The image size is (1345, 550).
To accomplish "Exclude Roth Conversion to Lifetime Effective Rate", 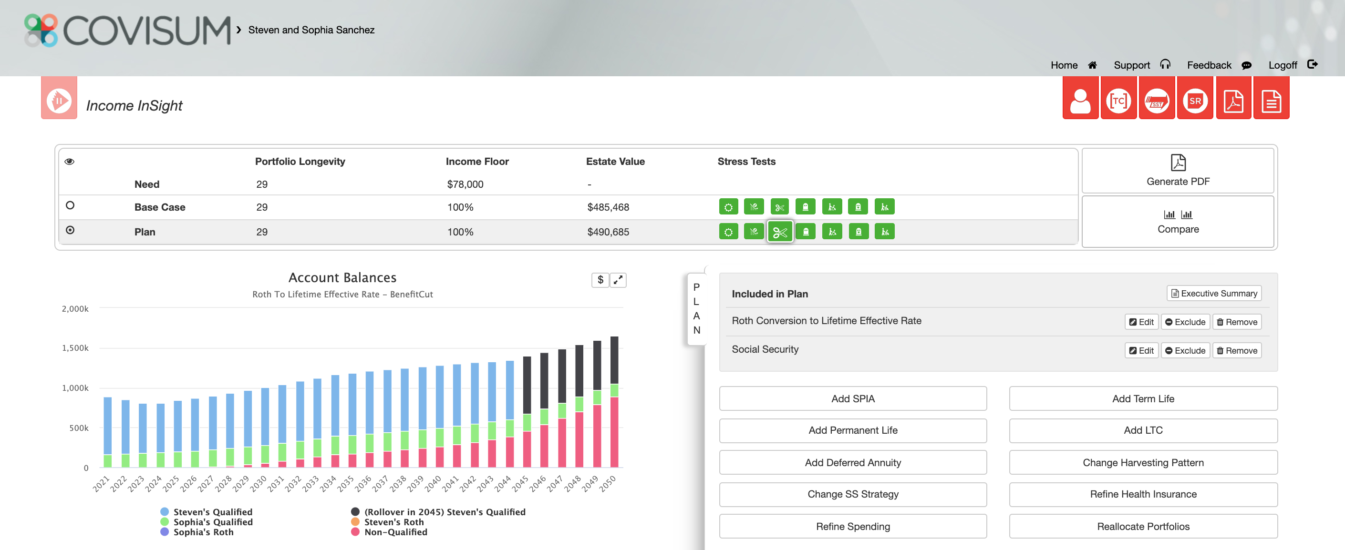I will (x=1185, y=322).
